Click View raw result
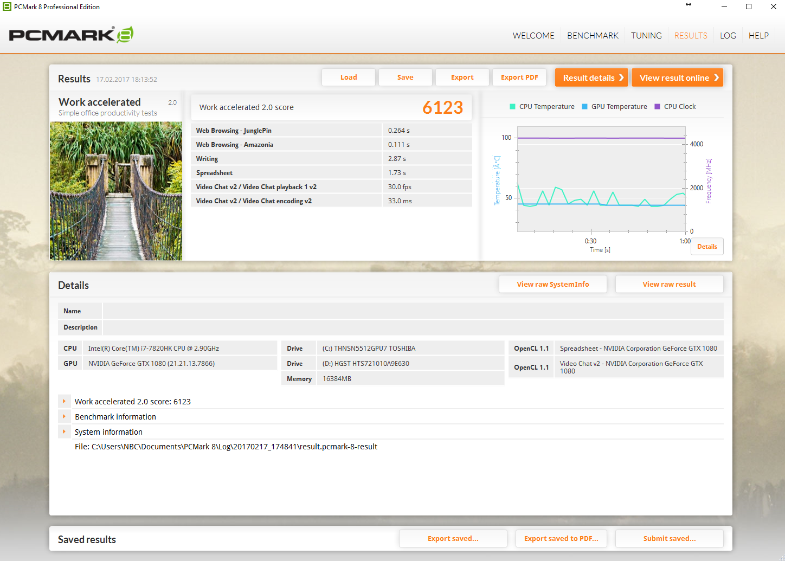The image size is (785, 561). pos(670,285)
